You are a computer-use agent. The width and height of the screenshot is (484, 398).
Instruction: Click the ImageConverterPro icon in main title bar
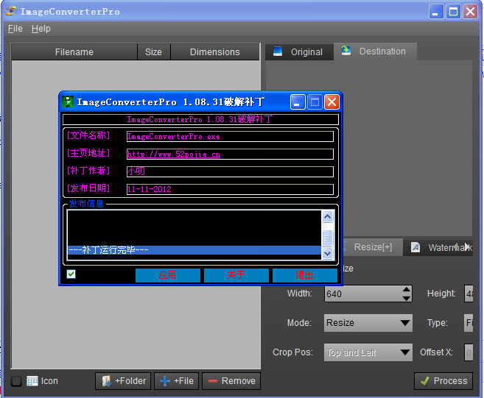tap(10, 11)
